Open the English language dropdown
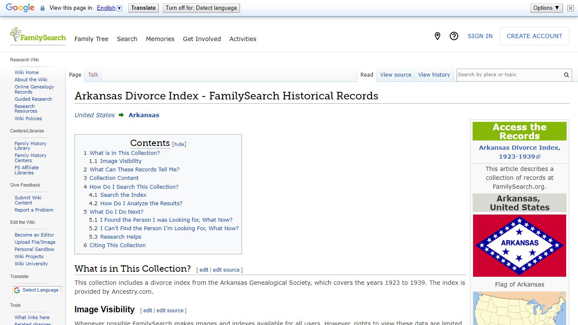The image size is (578, 325). [109, 8]
